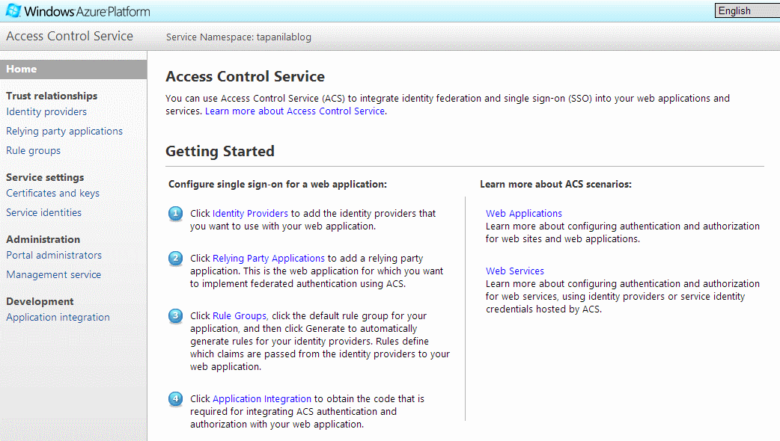Click the Windows Azure Platform logo icon
The width and height of the screenshot is (780, 441).
click(13, 10)
